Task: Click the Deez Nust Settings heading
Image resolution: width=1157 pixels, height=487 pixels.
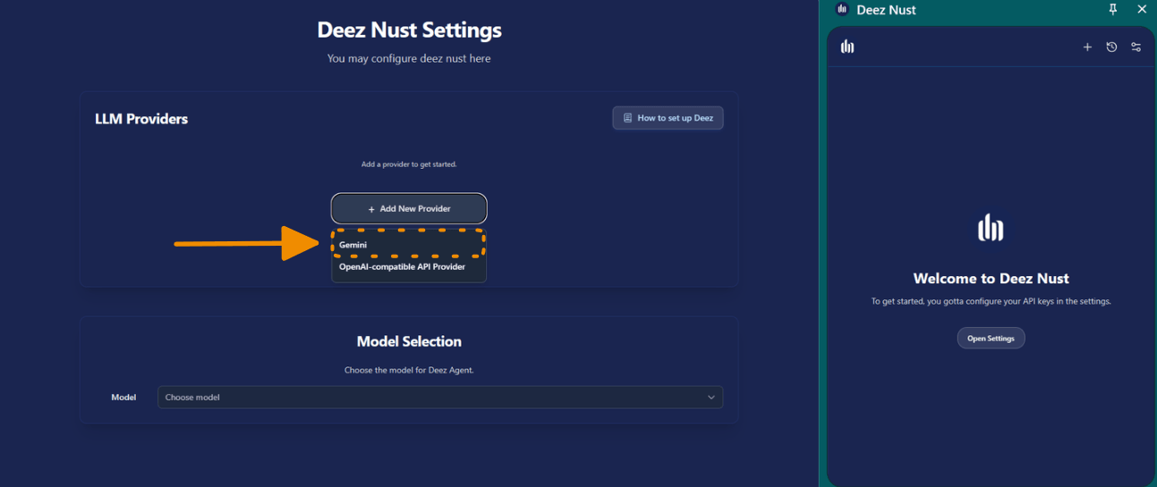Action: 409,30
